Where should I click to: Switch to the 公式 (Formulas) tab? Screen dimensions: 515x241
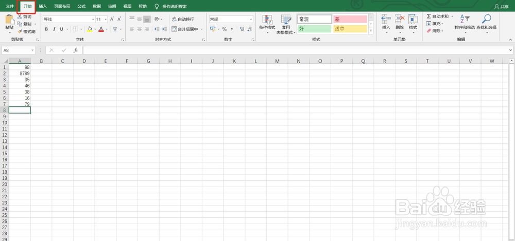pos(81,6)
